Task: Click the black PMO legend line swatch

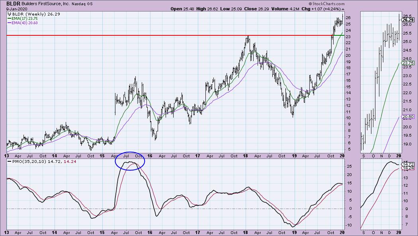Action: coord(9,161)
